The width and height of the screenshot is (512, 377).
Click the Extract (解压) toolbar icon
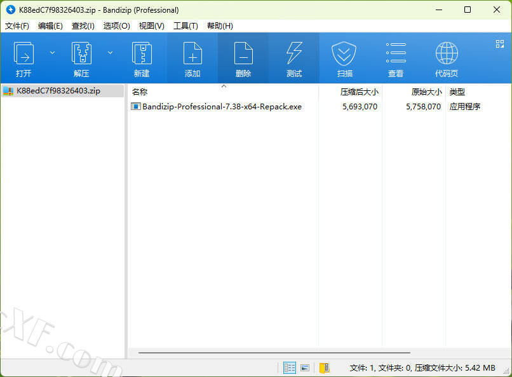coord(81,58)
